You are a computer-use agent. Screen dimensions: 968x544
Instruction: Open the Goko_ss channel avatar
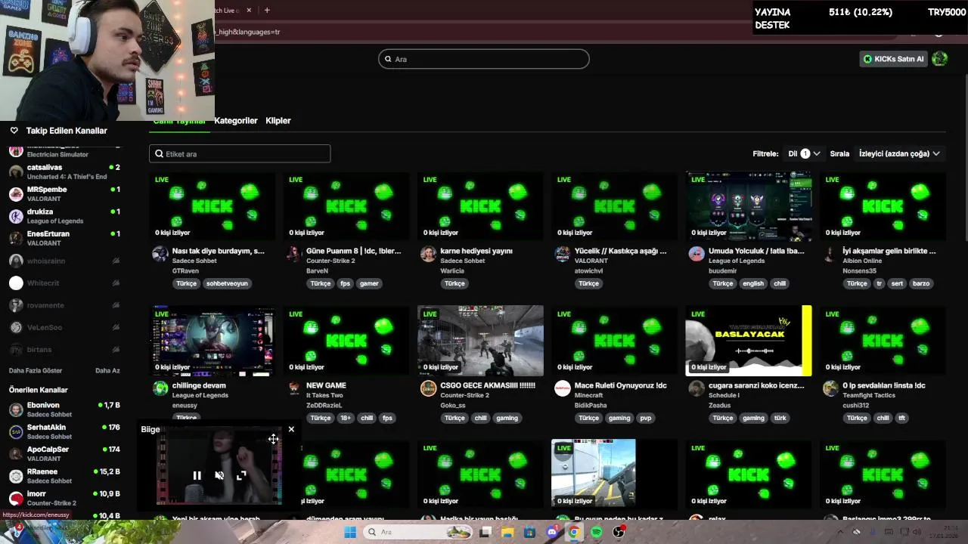point(428,388)
